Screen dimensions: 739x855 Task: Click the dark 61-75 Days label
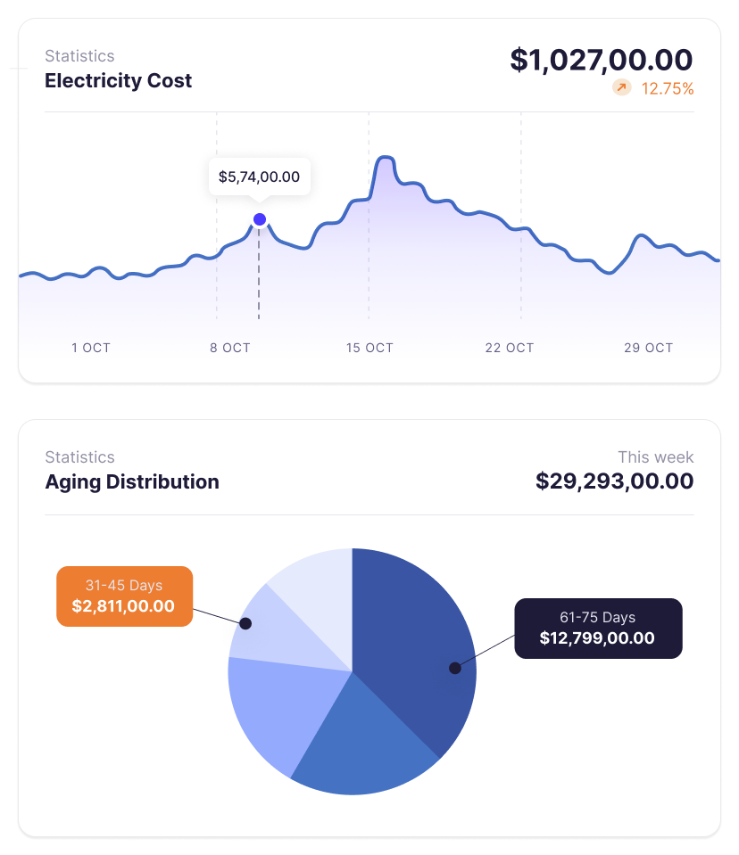597,629
